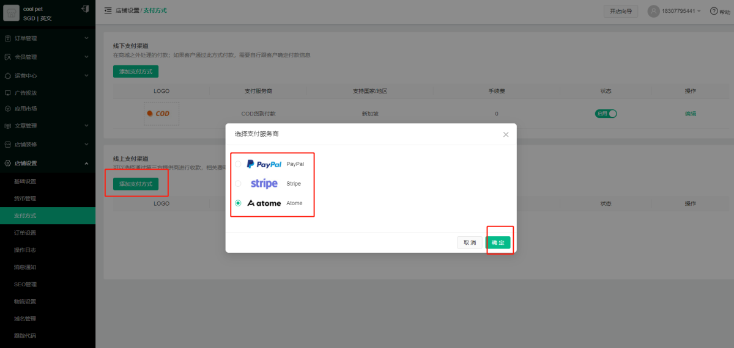Image resolution: width=734 pixels, height=348 pixels.
Task: Click the PayPal logo in dialog
Action: coord(264,164)
